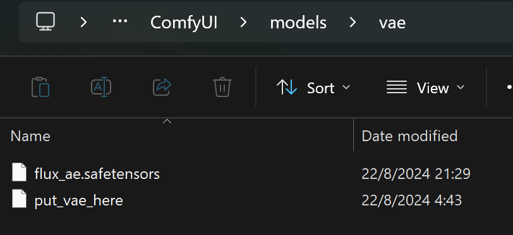Select the flux_ae.safetensors file name

point(97,174)
